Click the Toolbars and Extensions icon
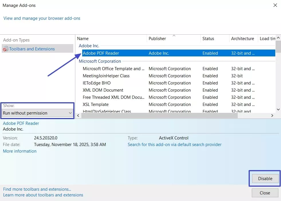Image resolution: width=281 pixels, height=201 pixels. click(6, 49)
